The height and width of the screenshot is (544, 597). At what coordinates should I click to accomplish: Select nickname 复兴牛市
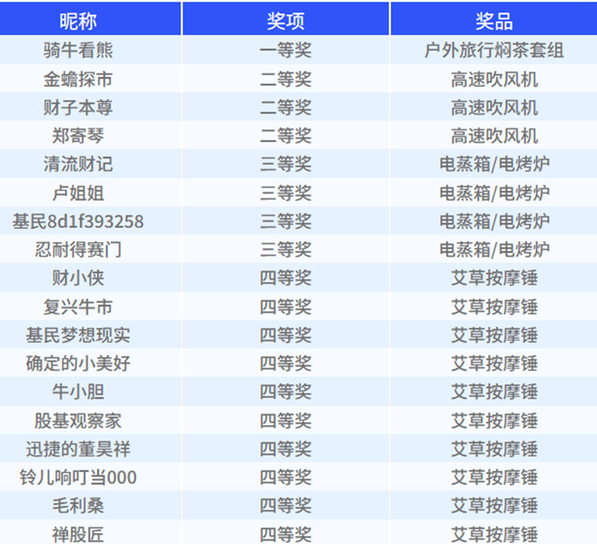coord(78,307)
